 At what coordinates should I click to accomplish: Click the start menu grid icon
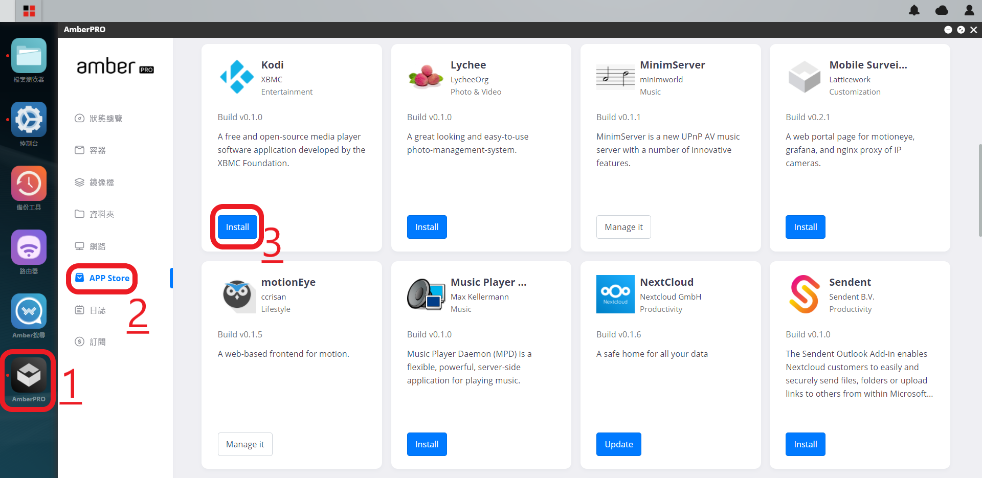coord(29,11)
